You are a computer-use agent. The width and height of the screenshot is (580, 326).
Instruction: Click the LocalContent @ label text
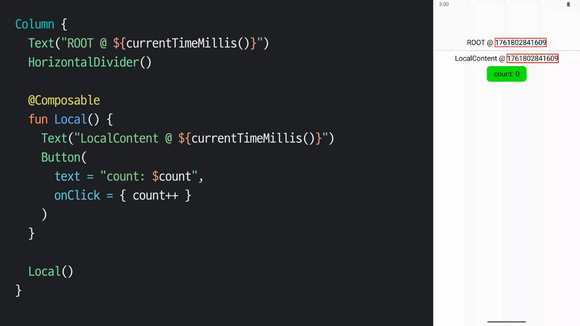point(480,58)
